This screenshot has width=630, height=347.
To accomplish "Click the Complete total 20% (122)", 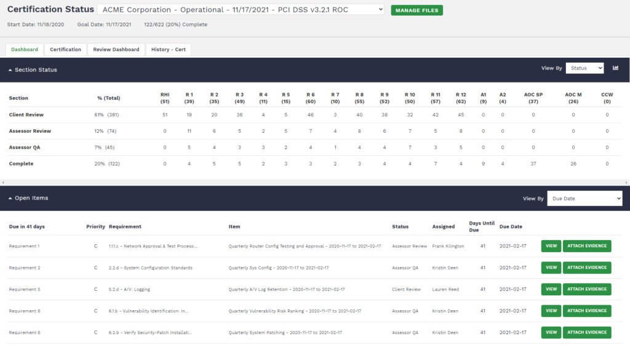I will (107, 164).
